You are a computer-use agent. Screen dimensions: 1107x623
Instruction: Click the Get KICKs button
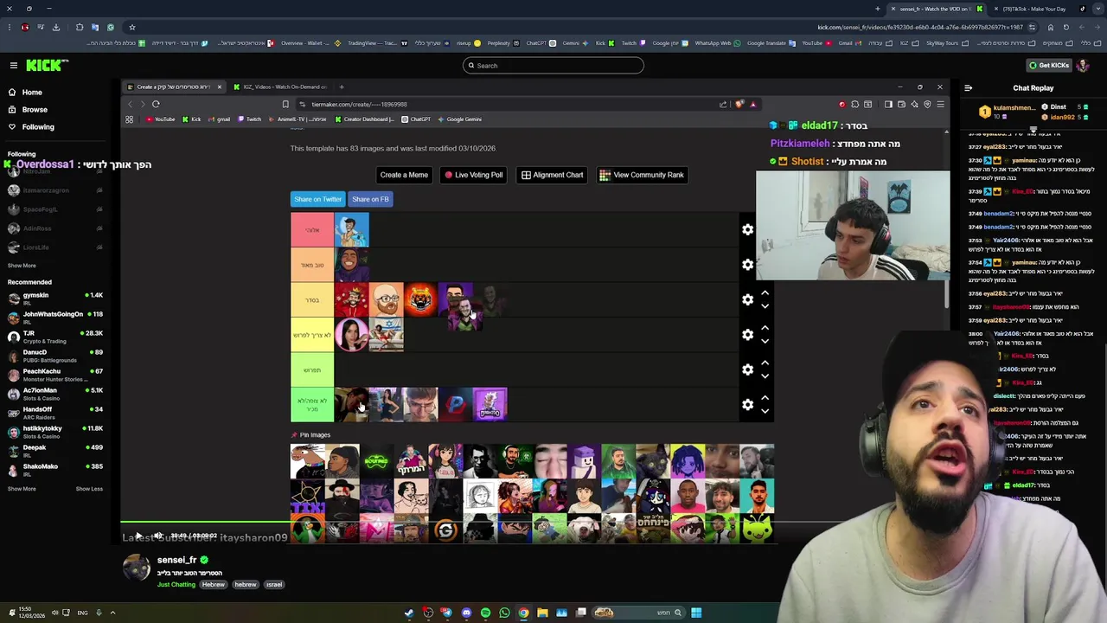click(1049, 65)
